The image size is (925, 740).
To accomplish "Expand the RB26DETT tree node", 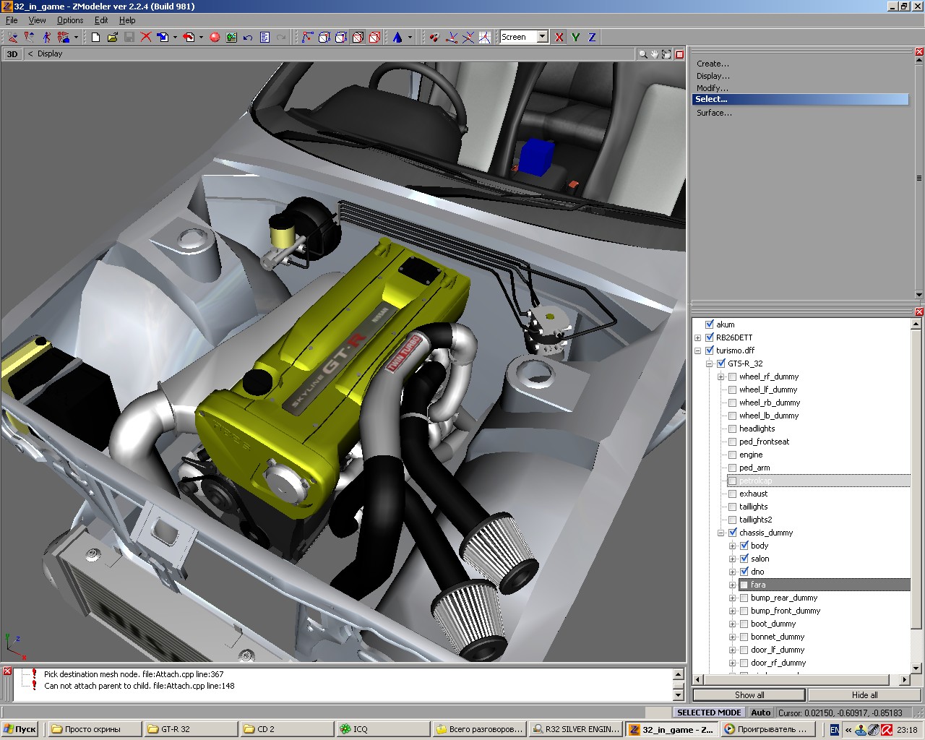I will 698,337.
